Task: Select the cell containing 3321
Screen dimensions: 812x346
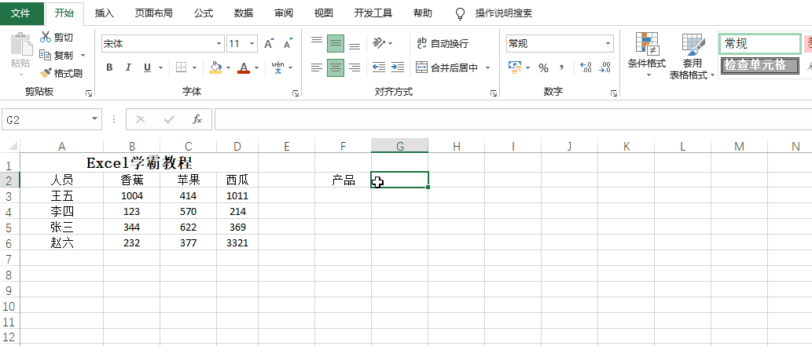Action: coord(237,242)
